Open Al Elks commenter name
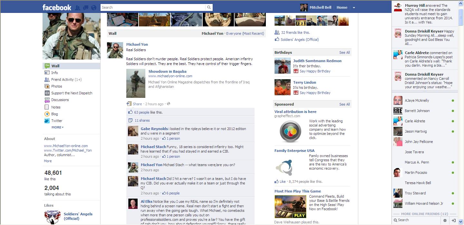The height and width of the screenshot is (225, 464). (x=147, y=202)
